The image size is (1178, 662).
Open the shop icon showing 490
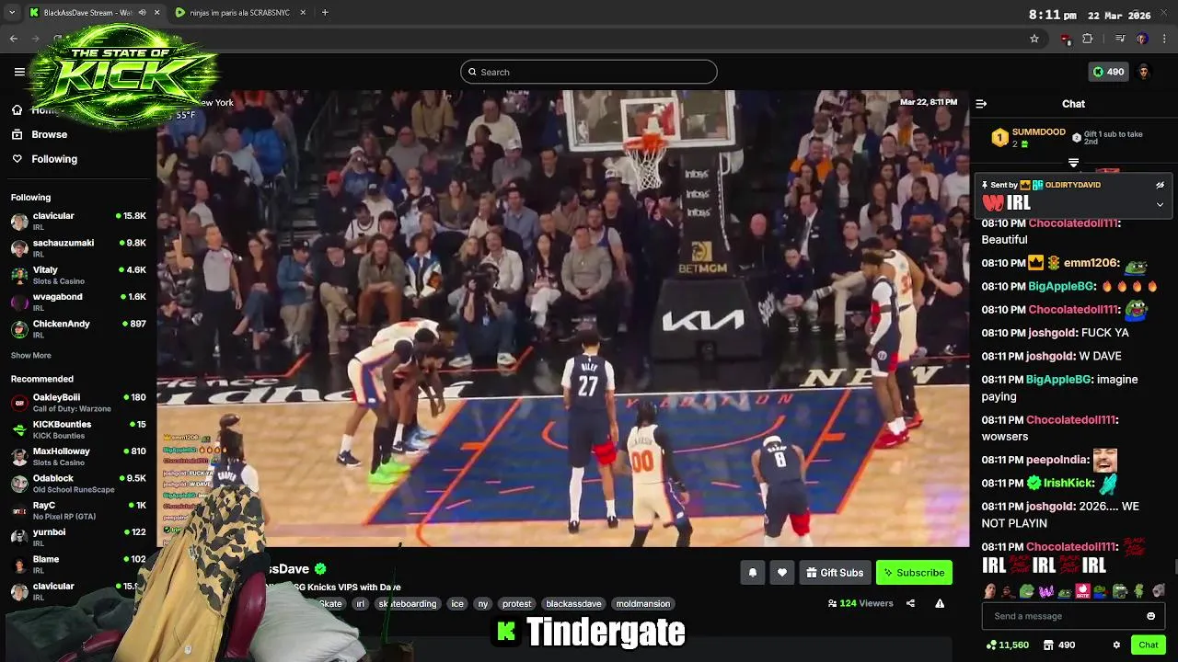click(x=1059, y=645)
